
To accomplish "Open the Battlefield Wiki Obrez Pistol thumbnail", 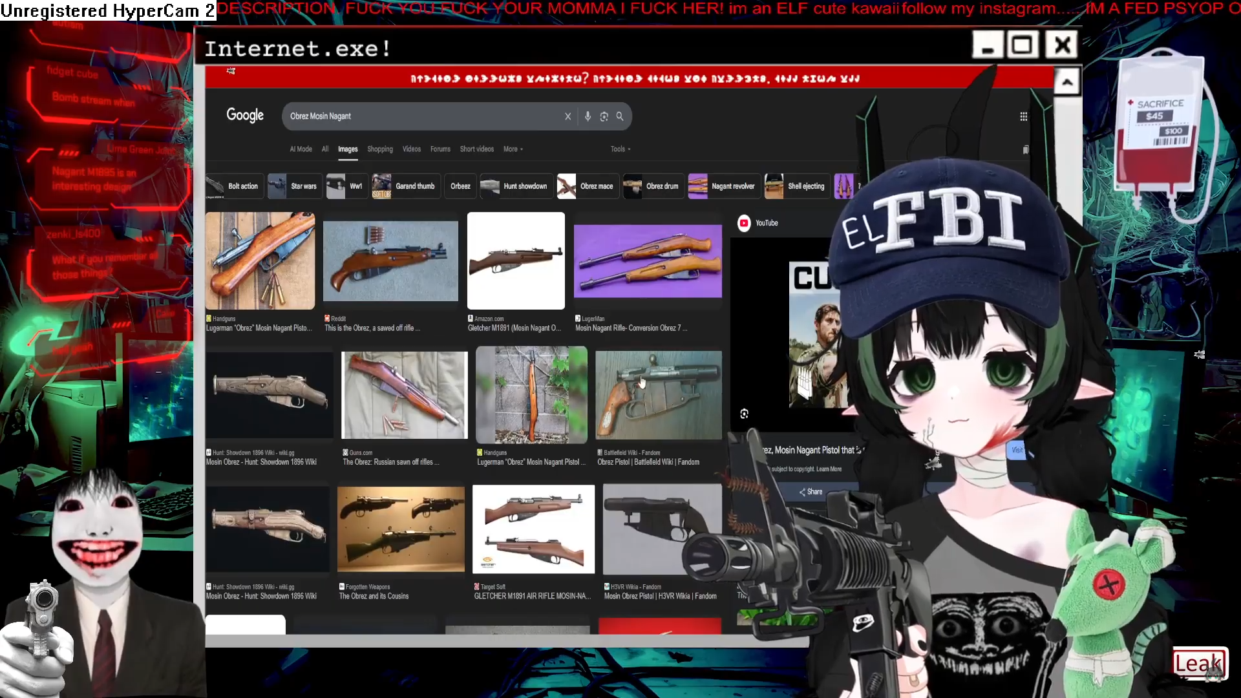I will pyautogui.click(x=658, y=395).
